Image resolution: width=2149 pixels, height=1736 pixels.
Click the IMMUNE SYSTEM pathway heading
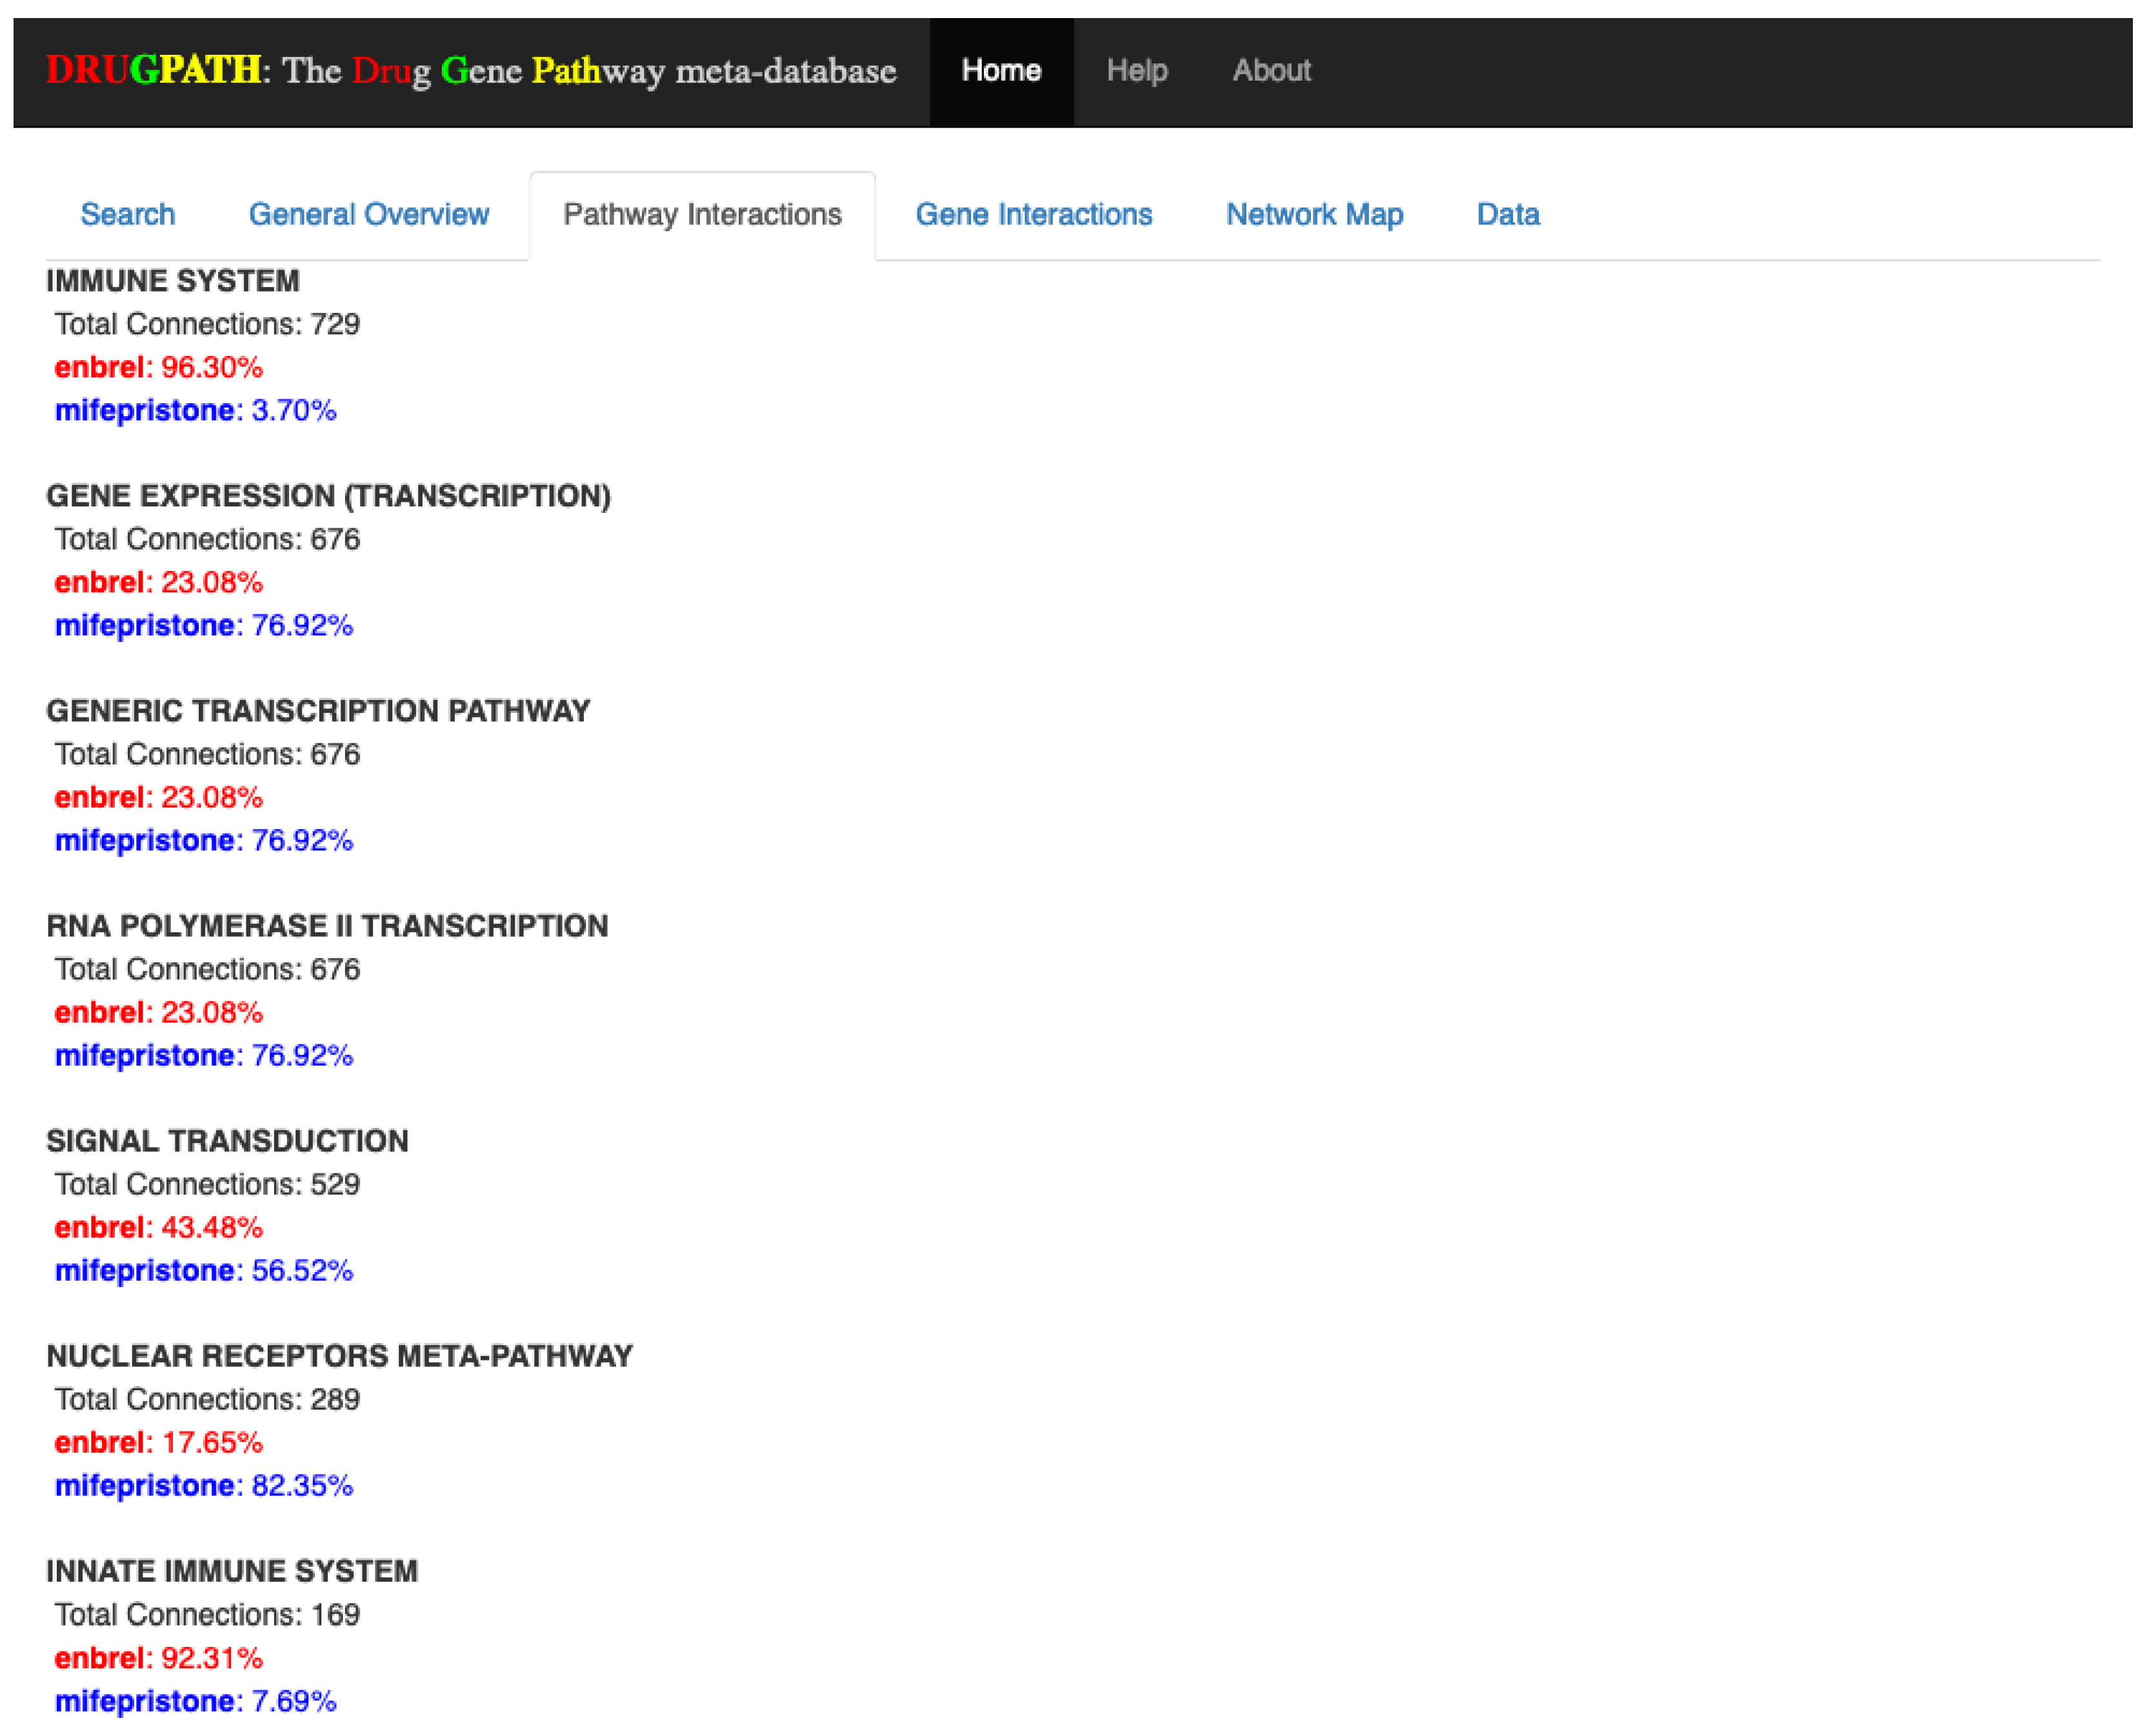172,281
